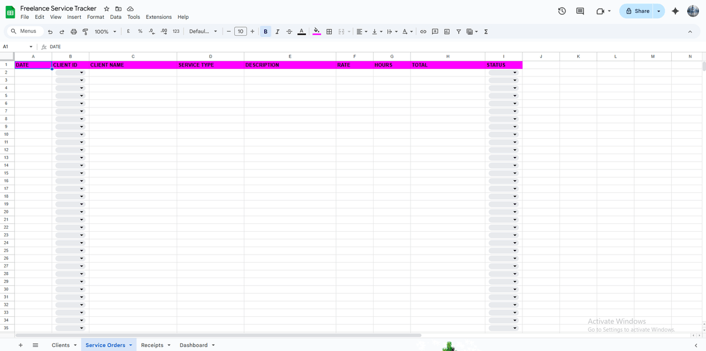Check the cloud document status icon

tap(130, 9)
